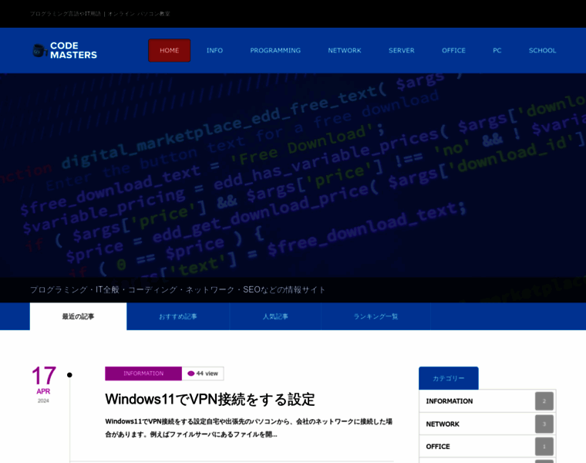
Task: Switch to the 人気記事 tab
Action: pos(275,316)
